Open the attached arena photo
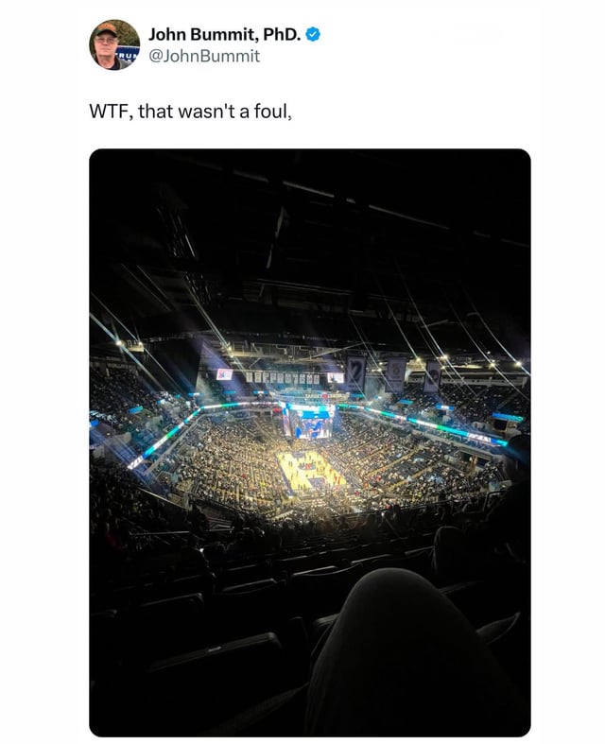 [x=310, y=442]
